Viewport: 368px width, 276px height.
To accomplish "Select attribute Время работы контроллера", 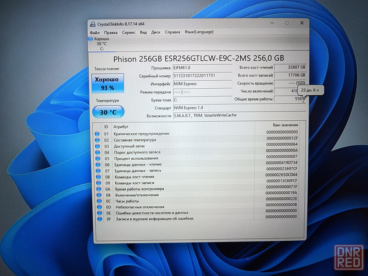I will pyautogui.click(x=139, y=189).
